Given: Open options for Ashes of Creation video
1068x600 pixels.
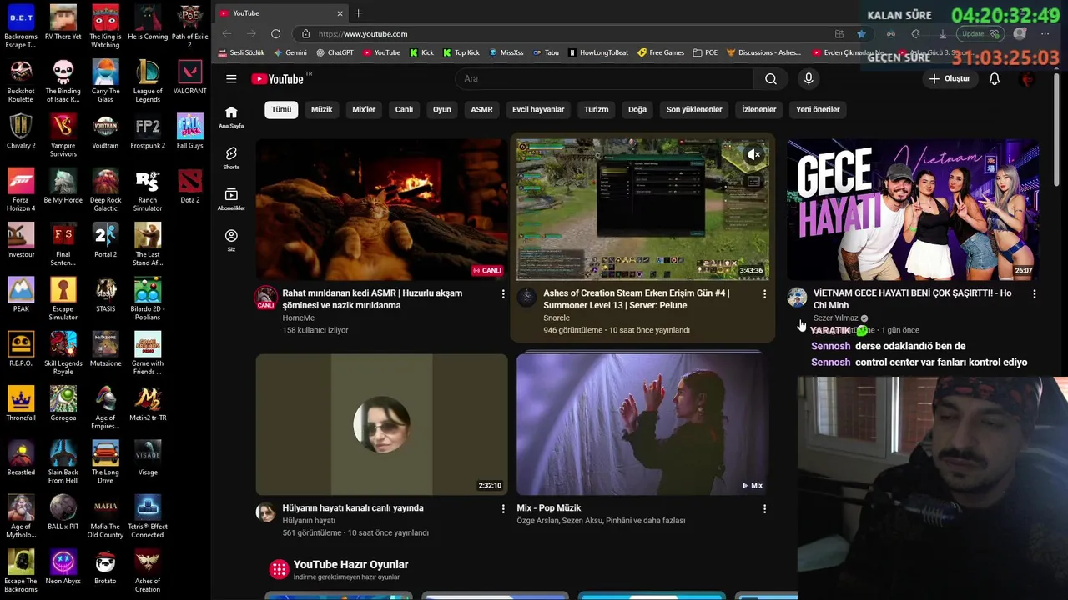Looking at the screenshot, I should (x=764, y=294).
